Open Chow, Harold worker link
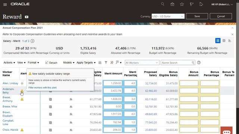The height and width of the screenshot is (134, 239). (x=10, y=130)
